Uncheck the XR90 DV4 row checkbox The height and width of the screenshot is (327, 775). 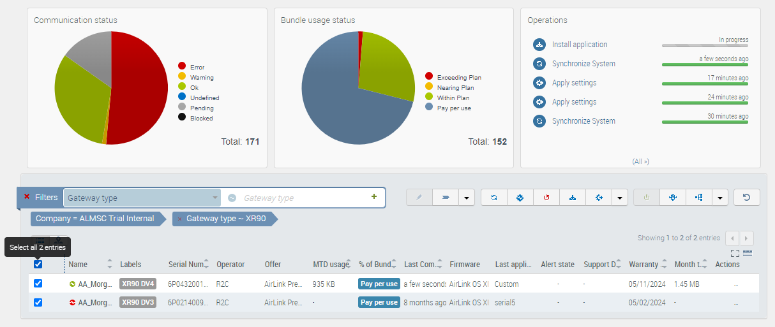click(x=38, y=284)
